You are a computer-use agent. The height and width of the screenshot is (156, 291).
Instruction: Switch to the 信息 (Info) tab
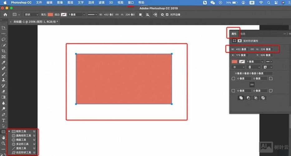[243, 34]
